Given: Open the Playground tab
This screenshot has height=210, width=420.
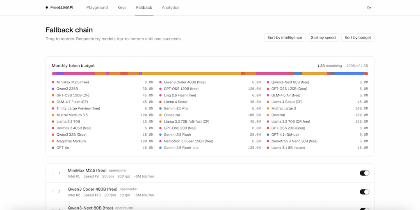Looking at the screenshot, I should 97,7.
